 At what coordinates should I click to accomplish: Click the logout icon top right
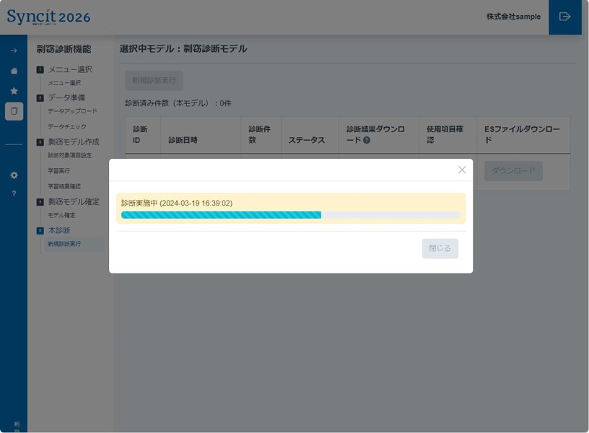point(564,16)
